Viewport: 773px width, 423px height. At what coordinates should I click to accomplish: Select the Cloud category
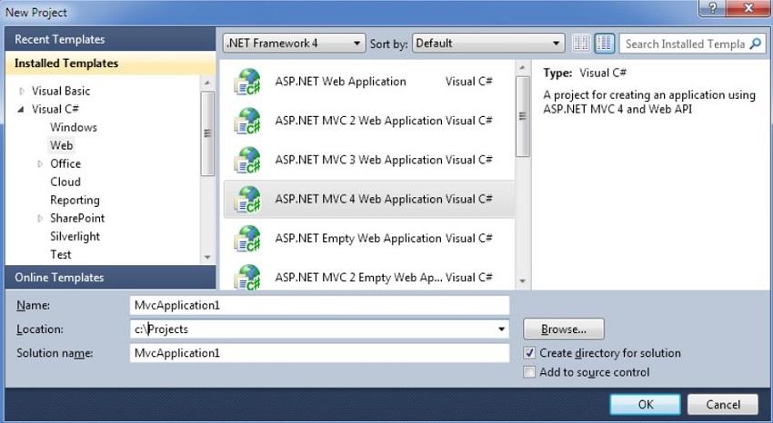click(65, 182)
